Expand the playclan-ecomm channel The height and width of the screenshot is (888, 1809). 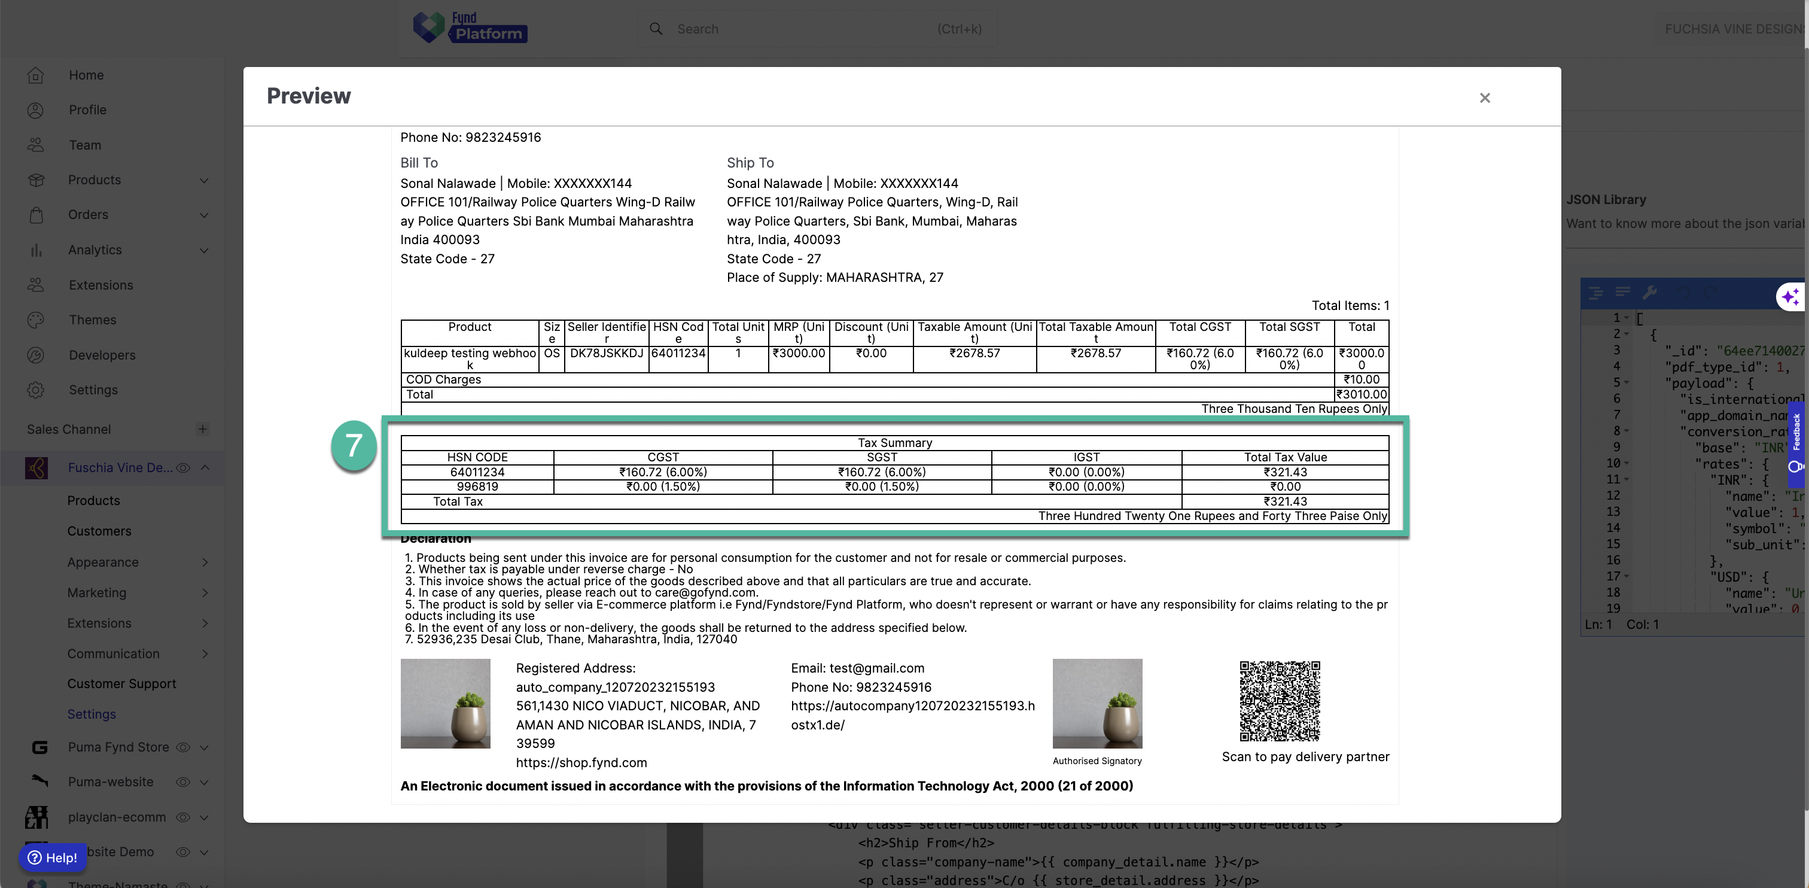pos(205,817)
